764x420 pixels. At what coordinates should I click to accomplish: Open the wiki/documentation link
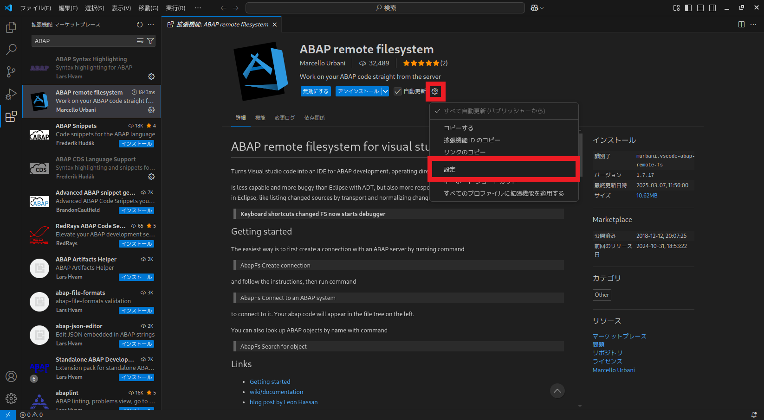[x=276, y=392]
